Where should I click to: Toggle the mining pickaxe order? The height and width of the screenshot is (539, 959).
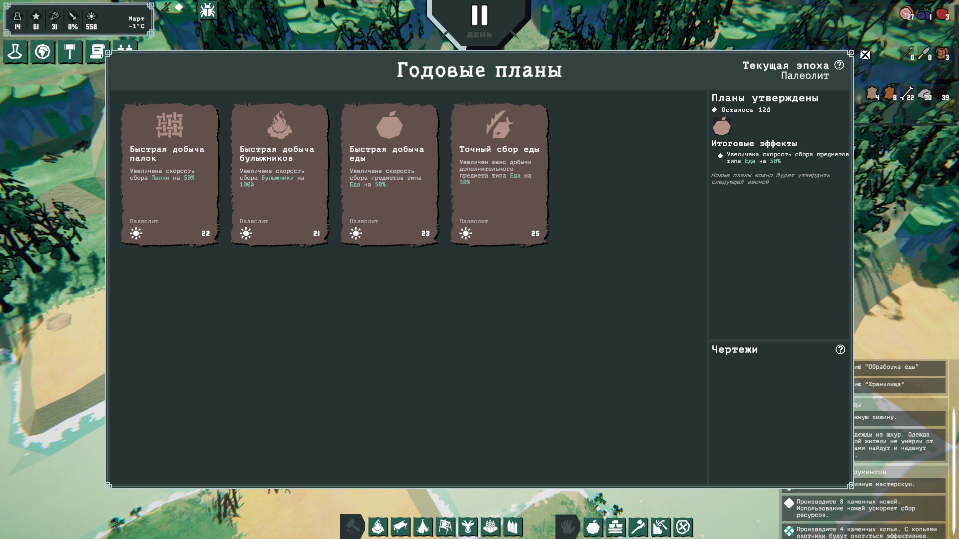(660, 527)
